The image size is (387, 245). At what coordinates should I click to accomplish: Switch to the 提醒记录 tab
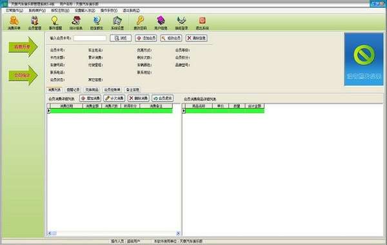(73, 90)
